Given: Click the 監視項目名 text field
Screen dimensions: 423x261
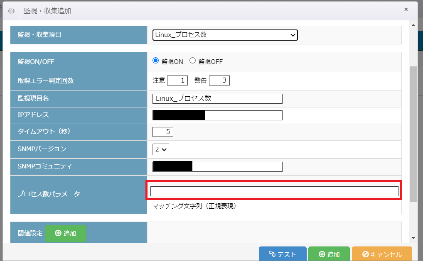Looking at the screenshot, I should (x=217, y=99).
